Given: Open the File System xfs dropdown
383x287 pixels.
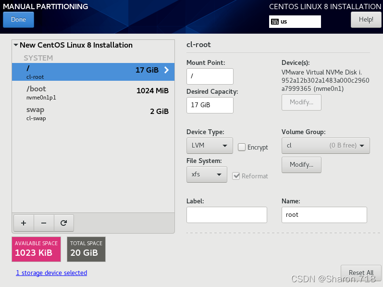Looking at the screenshot, I should click(207, 175).
